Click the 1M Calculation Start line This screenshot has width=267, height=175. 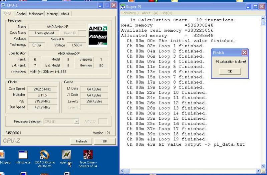click(x=183, y=20)
